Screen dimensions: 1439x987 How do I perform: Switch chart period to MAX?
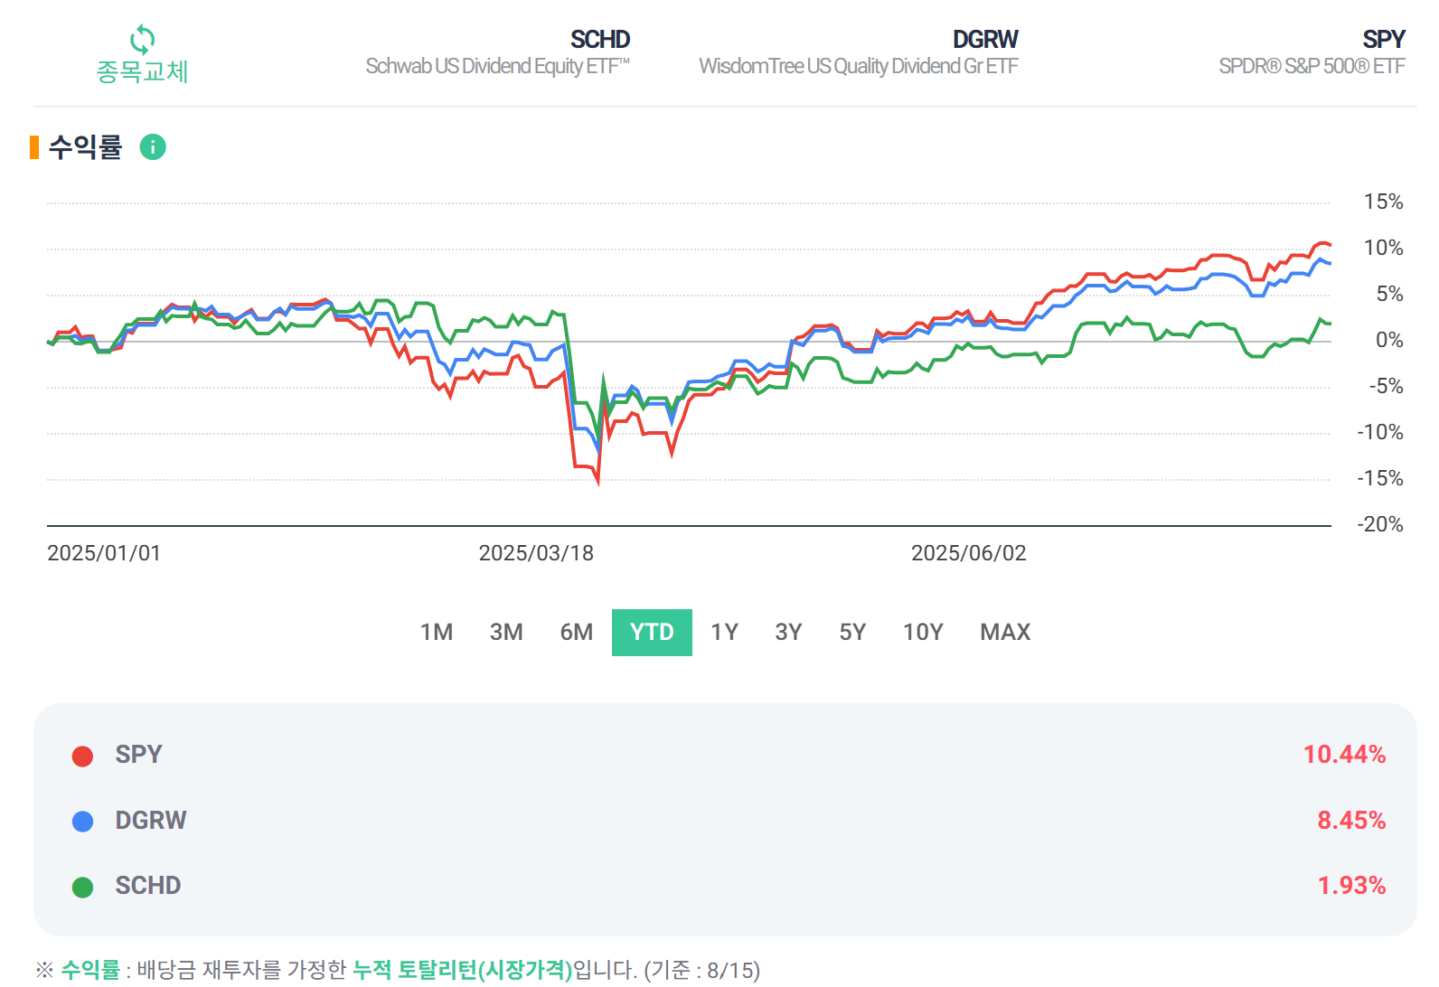(1005, 632)
